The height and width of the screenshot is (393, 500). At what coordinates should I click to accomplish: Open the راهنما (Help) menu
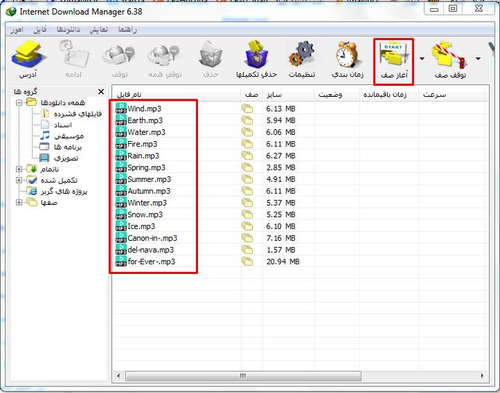(127, 30)
